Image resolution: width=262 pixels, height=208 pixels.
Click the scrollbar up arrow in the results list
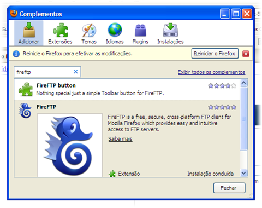[243, 83]
